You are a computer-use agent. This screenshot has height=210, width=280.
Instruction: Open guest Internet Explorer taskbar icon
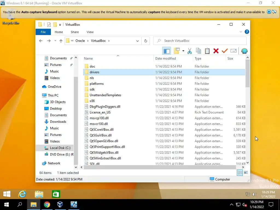click(22, 194)
